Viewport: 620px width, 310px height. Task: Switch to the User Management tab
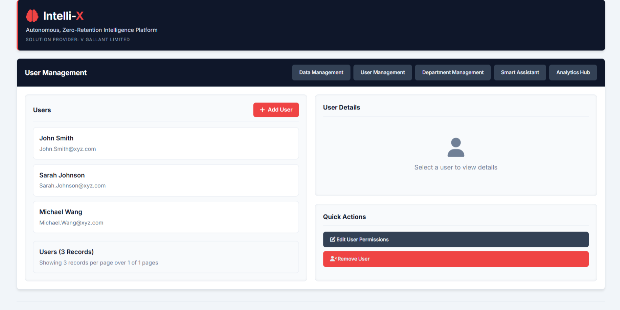pyautogui.click(x=382, y=73)
